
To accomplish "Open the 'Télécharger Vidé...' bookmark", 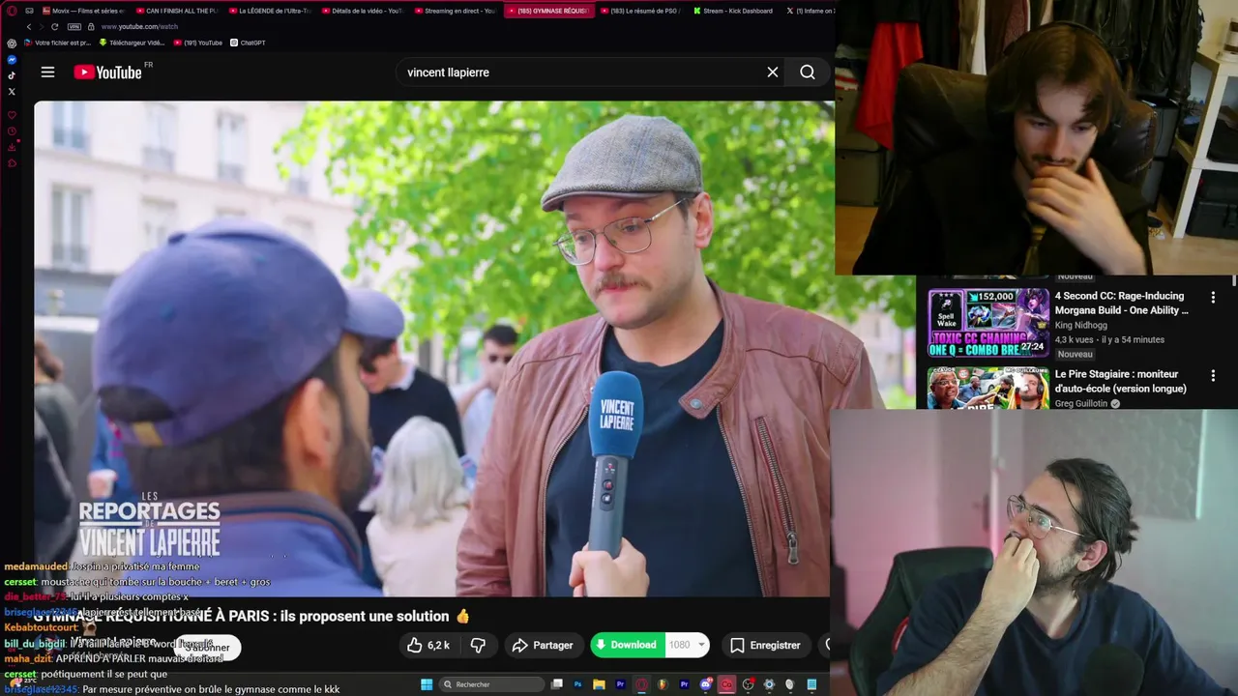I will (133, 43).
